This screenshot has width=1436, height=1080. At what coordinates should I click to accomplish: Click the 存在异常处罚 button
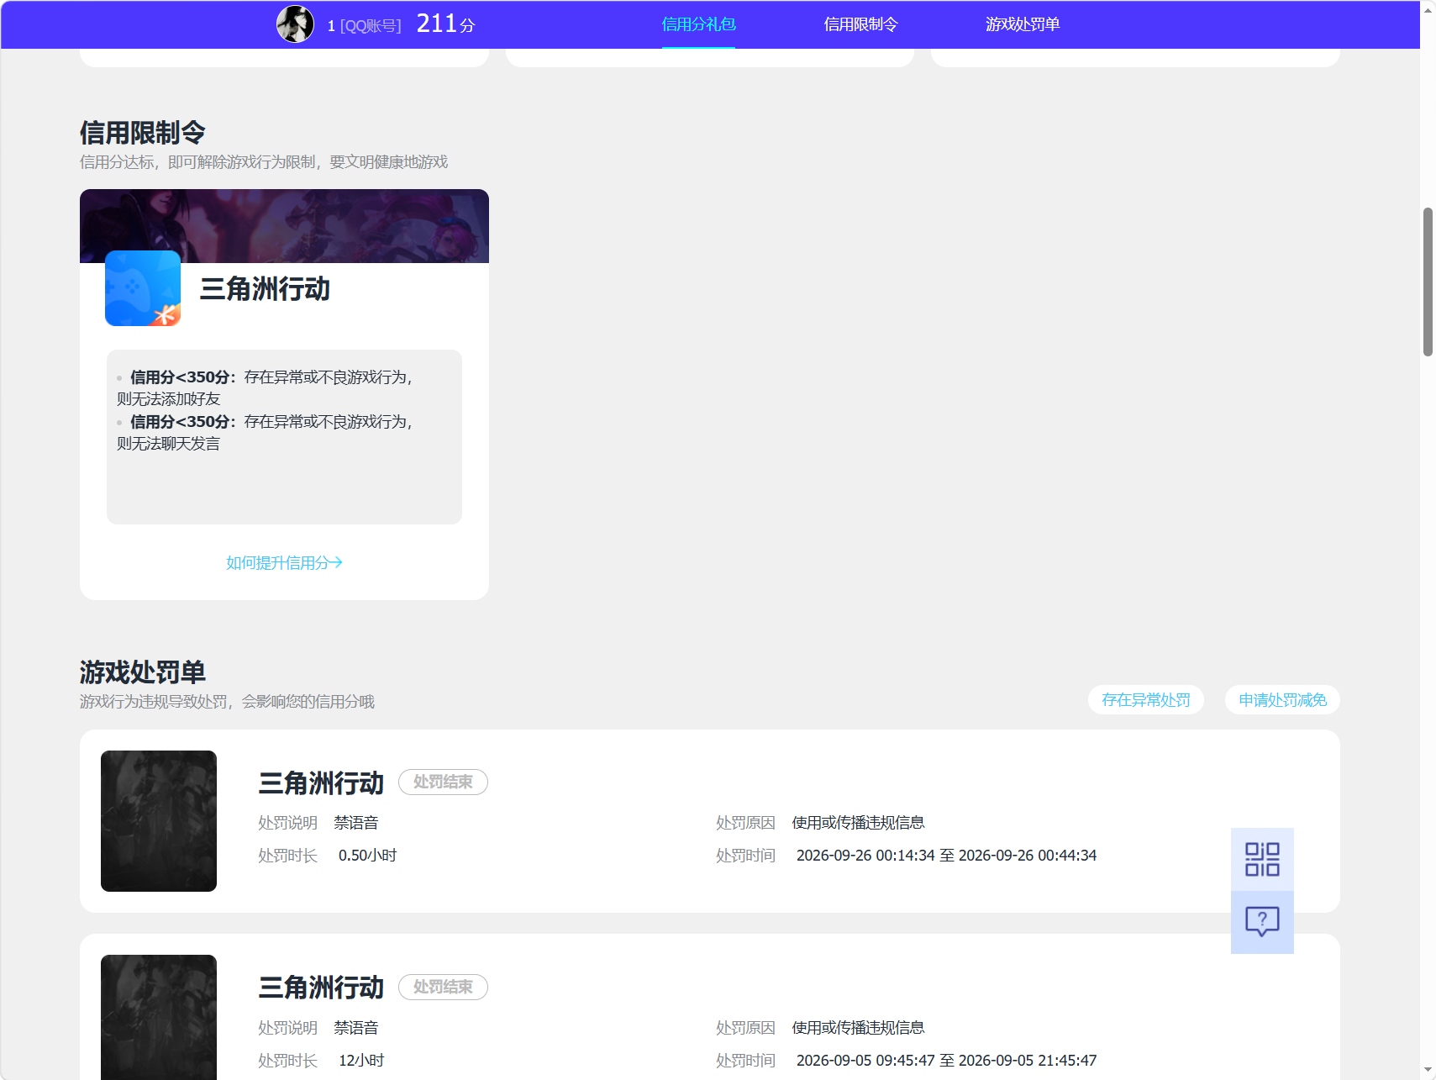1146,700
